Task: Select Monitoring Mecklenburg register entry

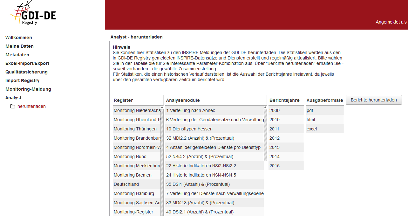Action: [x=137, y=166]
